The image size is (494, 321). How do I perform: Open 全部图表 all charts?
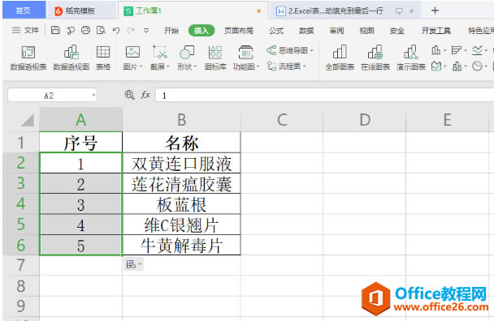[x=340, y=58]
